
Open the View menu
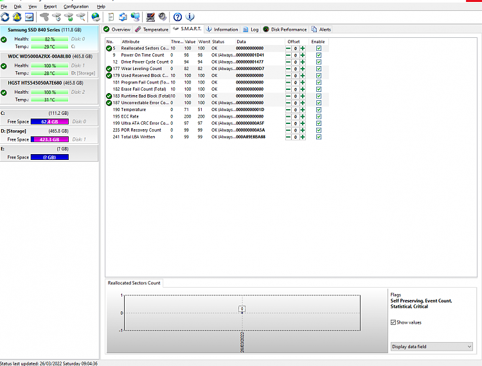pyautogui.click(x=33, y=6)
